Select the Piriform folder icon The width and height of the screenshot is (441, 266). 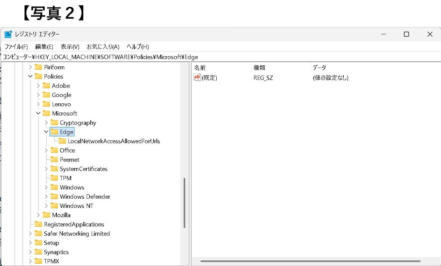pyautogui.click(x=38, y=67)
